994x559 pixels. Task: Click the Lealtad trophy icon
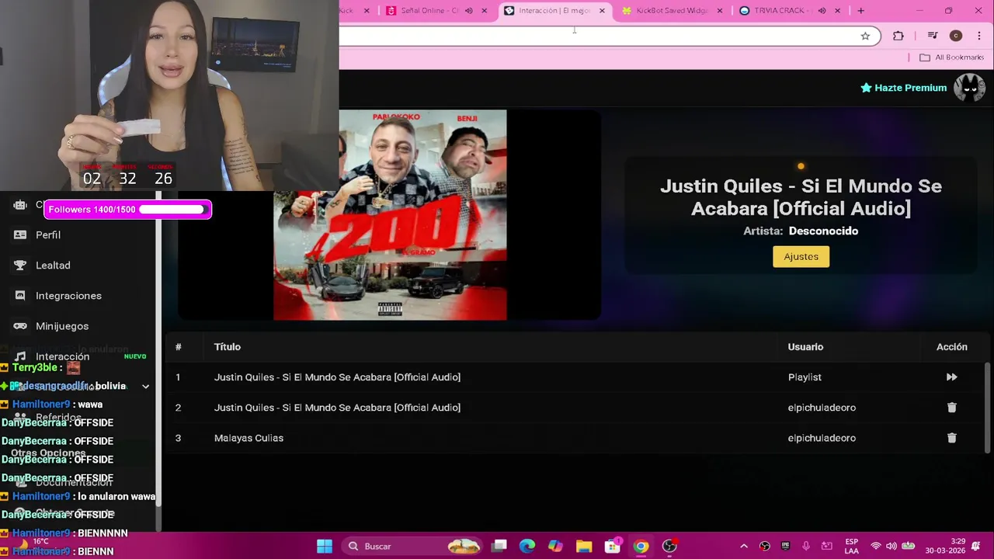click(x=20, y=265)
